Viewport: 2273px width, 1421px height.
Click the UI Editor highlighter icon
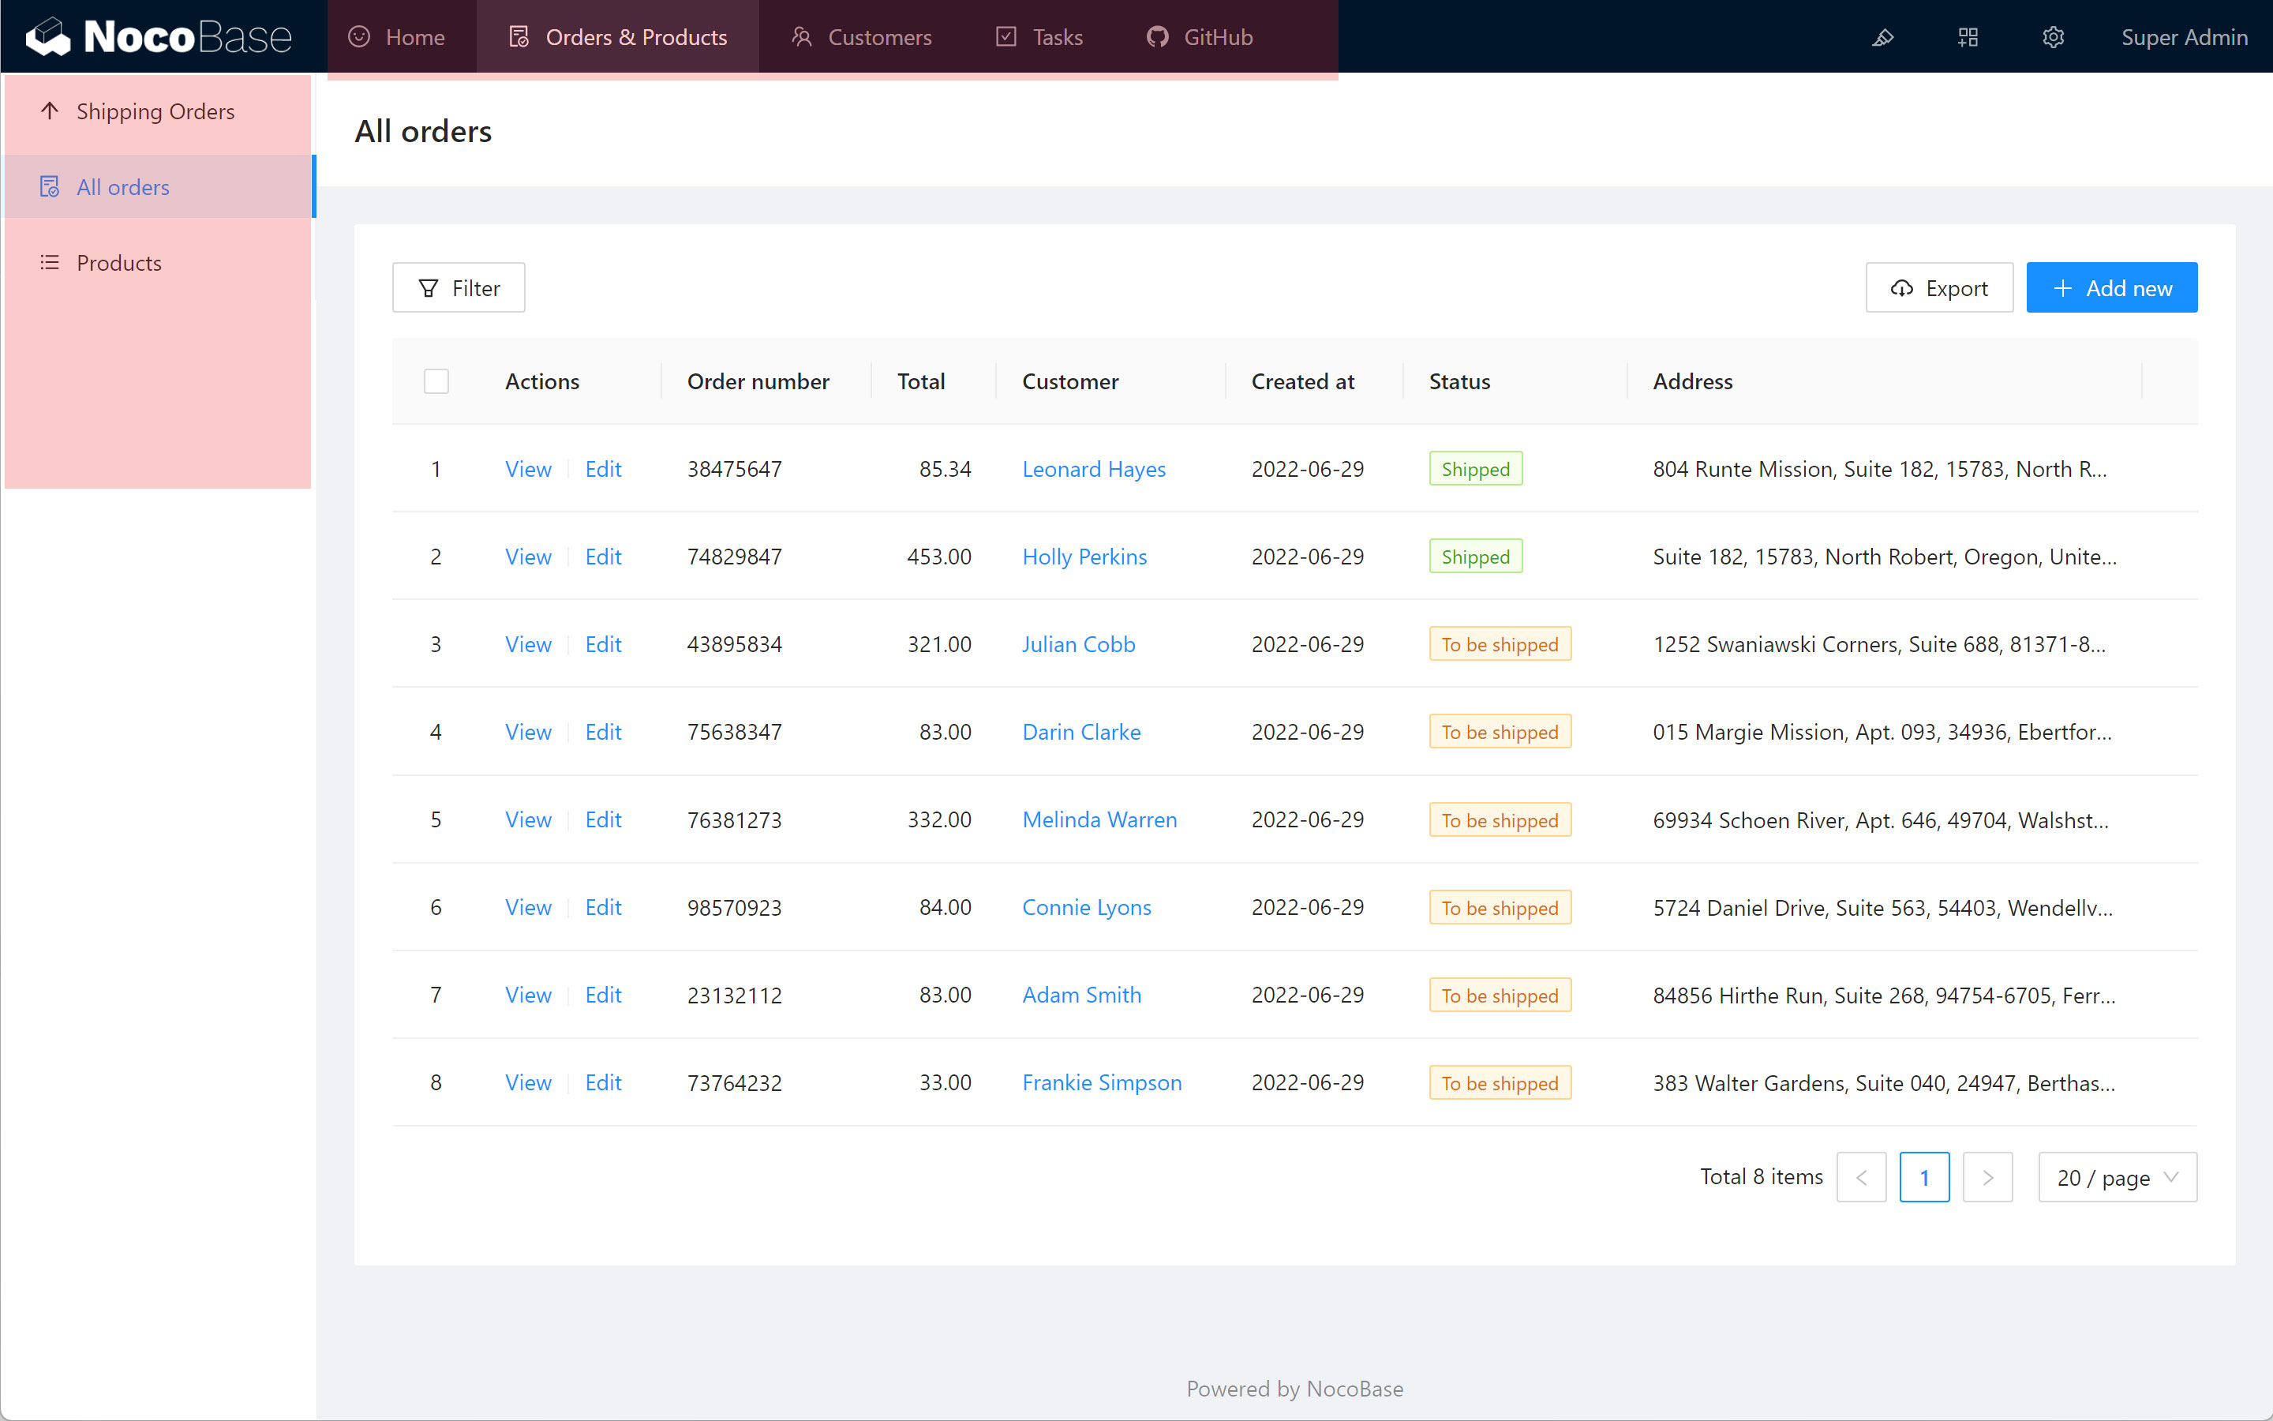click(x=1882, y=38)
